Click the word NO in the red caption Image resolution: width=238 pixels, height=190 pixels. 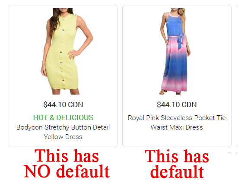[37, 171]
